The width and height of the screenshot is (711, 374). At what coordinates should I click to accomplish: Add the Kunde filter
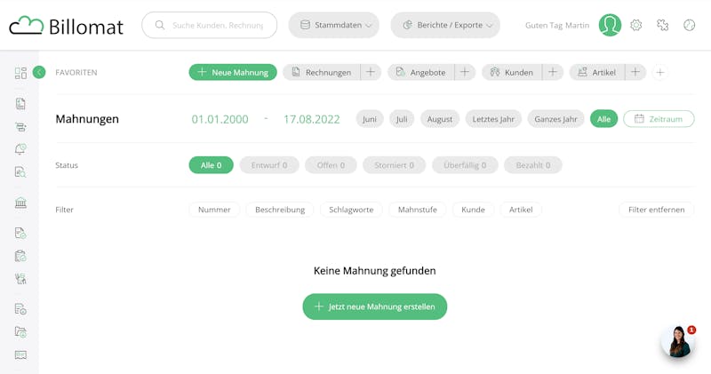[474, 210]
